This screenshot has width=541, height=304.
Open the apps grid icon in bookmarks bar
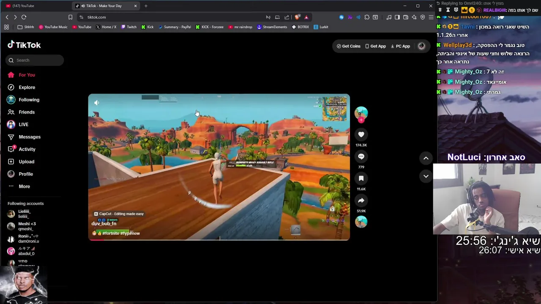click(6, 27)
